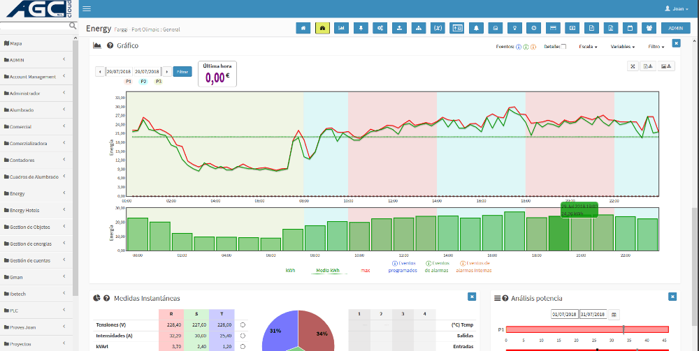
Task: Click the highlighted yellow dashboard toolbar icon
Action: [322, 28]
